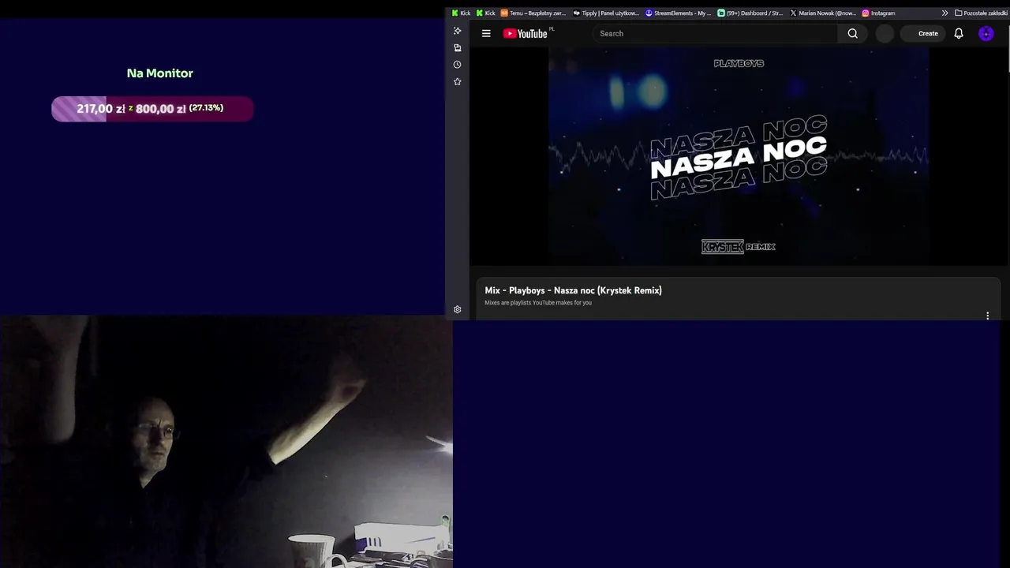Open the Pozostałe zakładki folder
The height and width of the screenshot is (568, 1010).
click(981, 13)
